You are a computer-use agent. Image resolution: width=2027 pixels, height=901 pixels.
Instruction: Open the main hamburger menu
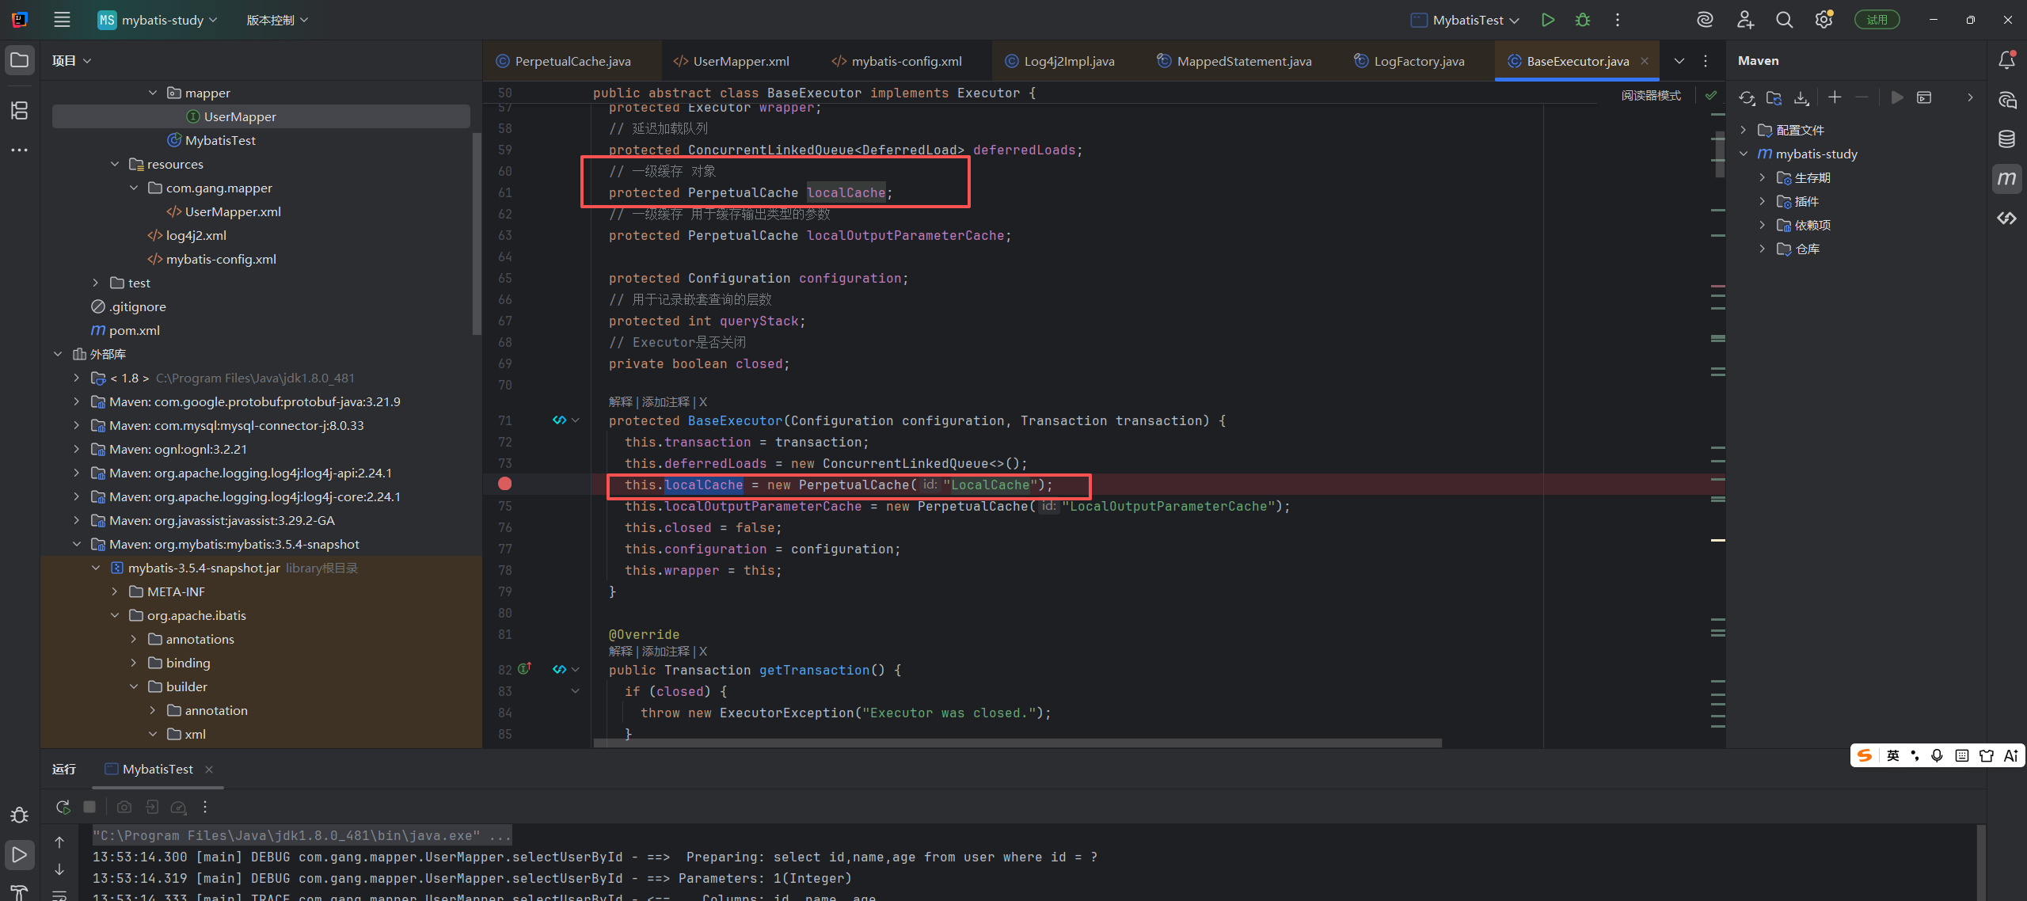pos(62,20)
